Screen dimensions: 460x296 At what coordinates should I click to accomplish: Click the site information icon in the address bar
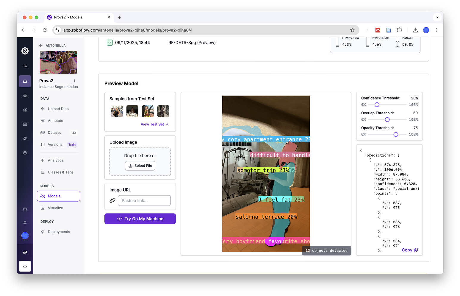pos(58,30)
